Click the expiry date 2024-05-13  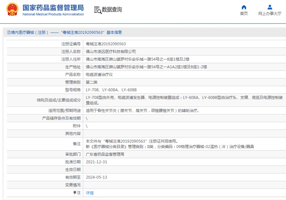tap(96, 177)
